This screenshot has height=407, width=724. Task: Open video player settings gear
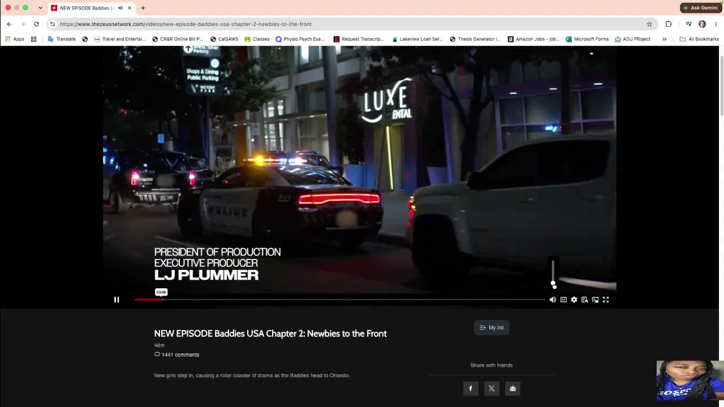574,300
